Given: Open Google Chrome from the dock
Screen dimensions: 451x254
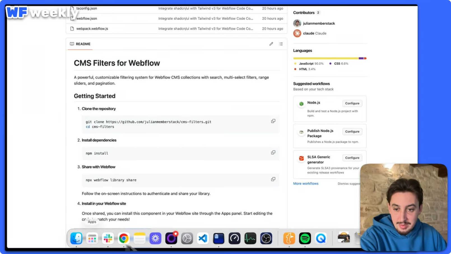Looking at the screenshot, I should click(124, 238).
